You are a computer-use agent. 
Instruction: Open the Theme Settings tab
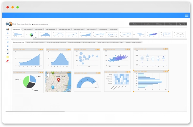[x=113, y=29]
